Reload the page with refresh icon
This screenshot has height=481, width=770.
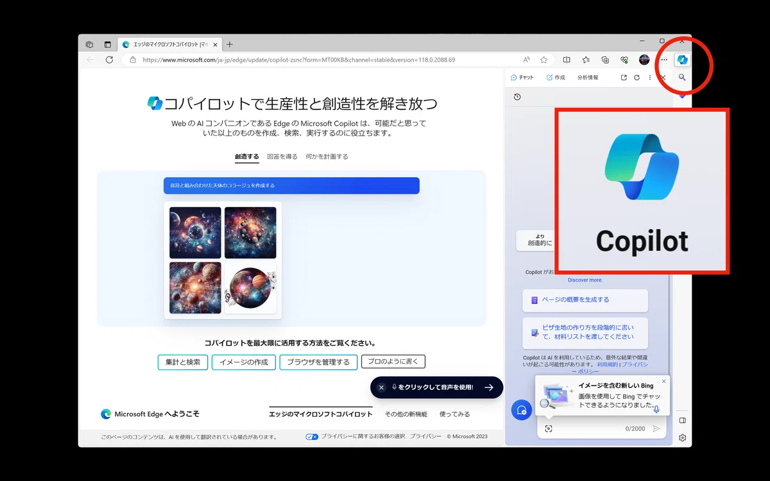[109, 60]
